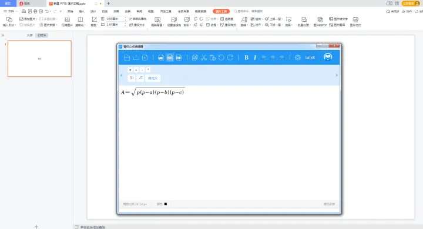Switch to the outline tab in side panel
The width and height of the screenshot is (423, 229).
[x=30, y=35]
